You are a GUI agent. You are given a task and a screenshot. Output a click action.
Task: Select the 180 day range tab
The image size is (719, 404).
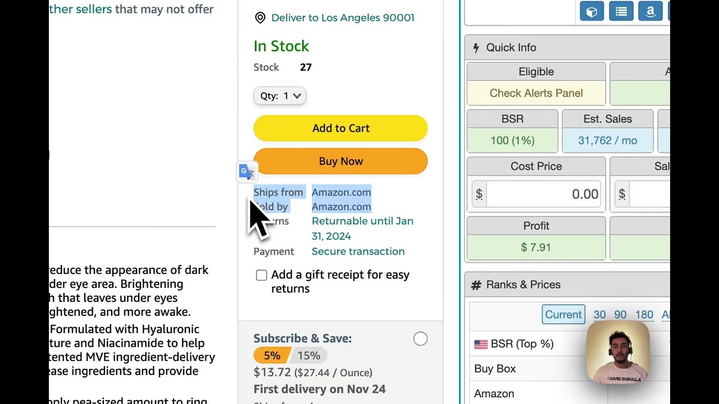tap(644, 315)
